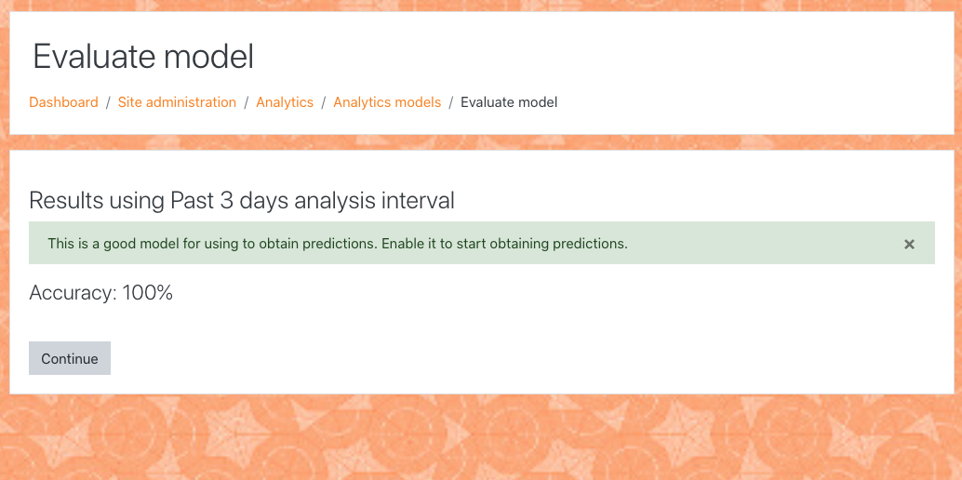Select the Results using Past 3 days heading
This screenshot has width=962, height=480.
coord(242,201)
